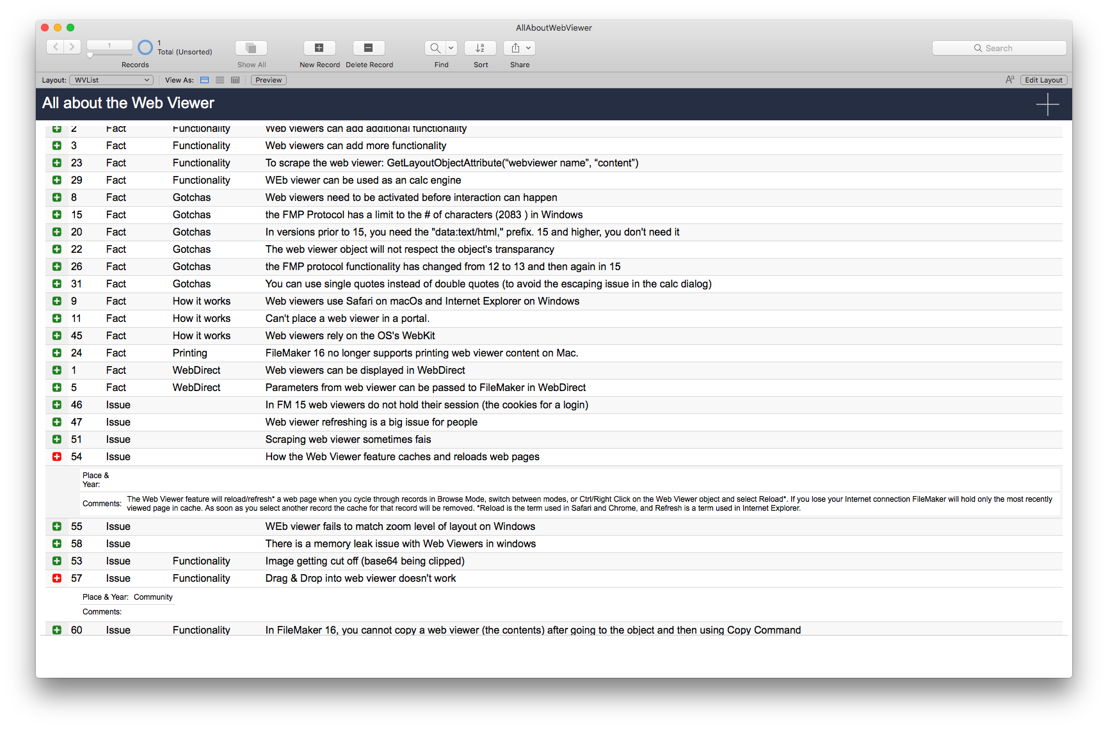Click 'Printing' category in record 24
1108x729 pixels.
pos(190,353)
